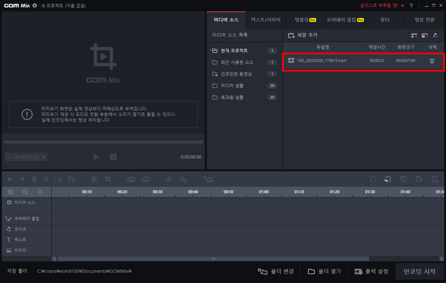The image size is (446, 283).
Task: Select the crop tool in timeline toolbar
Action: pos(108,179)
